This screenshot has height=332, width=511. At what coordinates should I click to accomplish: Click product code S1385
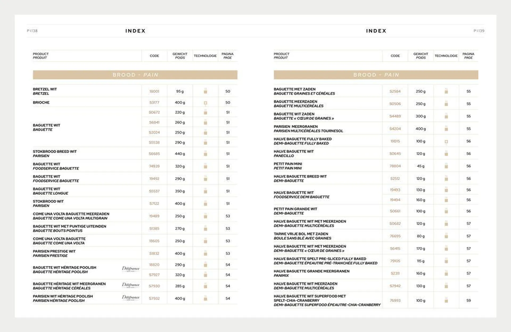pyautogui.click(x=154, y=229)
